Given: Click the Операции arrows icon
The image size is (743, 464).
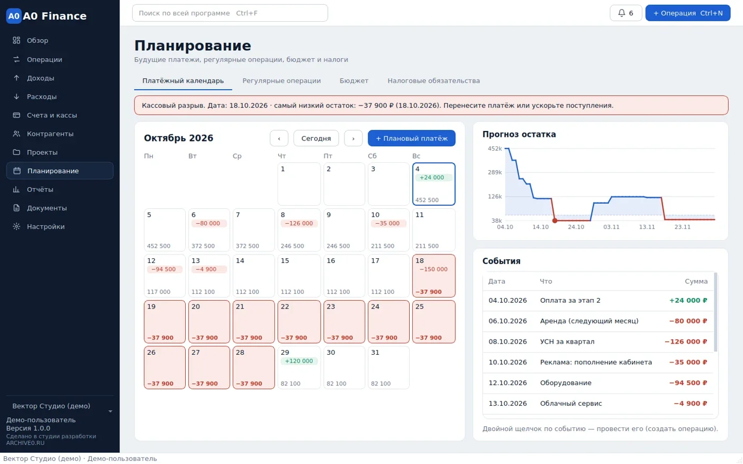Looking at the screenshot, I should [x=16, y=59].
